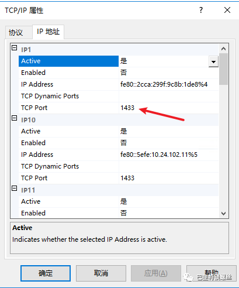Viewport: 239px width, 288px height.
Task: Select the IP1 Enabled row
Action: pyautogui.click(x=119, y=73)
